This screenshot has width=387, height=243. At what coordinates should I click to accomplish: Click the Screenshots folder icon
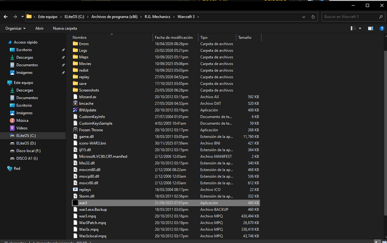click(x=75, y=90)
